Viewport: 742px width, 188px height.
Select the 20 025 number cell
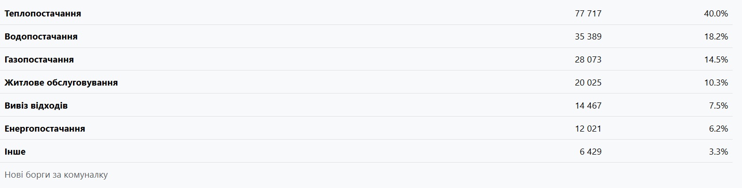tap(588, 83)
